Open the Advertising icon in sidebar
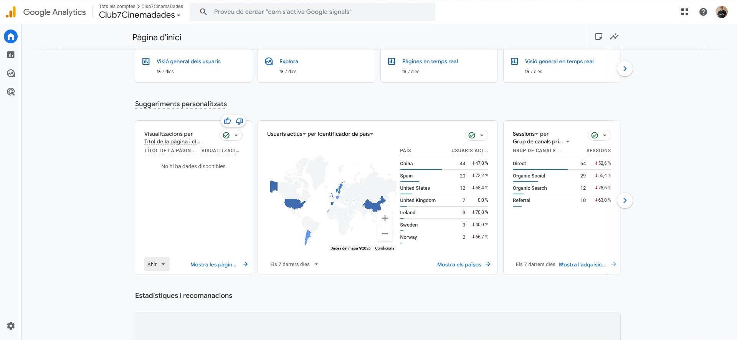Viewport: 737px width, 340px height. click(x=11, y=92)
